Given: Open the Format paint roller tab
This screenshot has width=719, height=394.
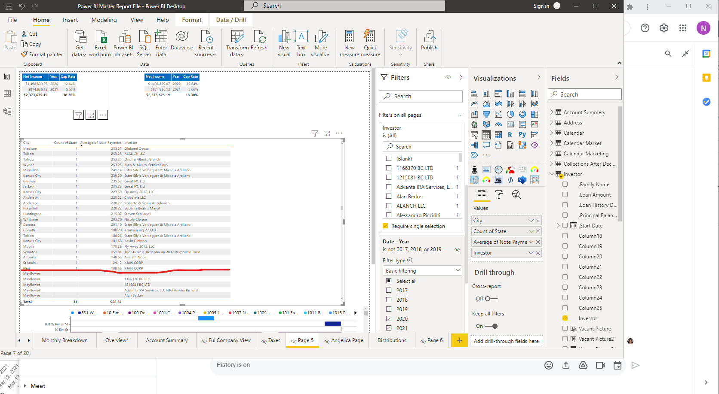Looking at the screenshot, I should (499, 195).
